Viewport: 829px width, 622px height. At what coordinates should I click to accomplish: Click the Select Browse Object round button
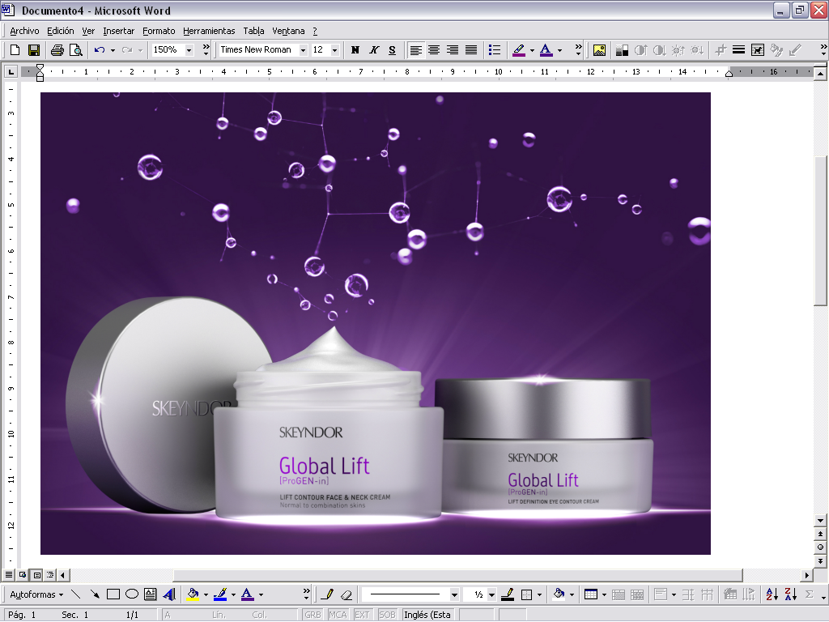coord(820,547)
